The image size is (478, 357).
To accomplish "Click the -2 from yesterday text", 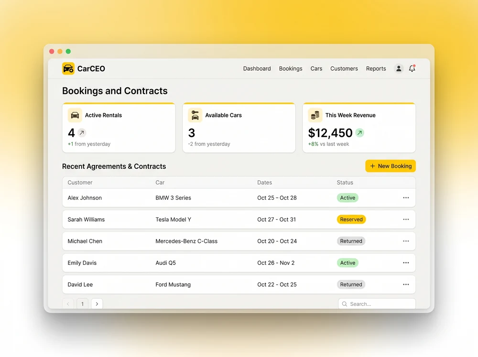I will coord(209,144).
